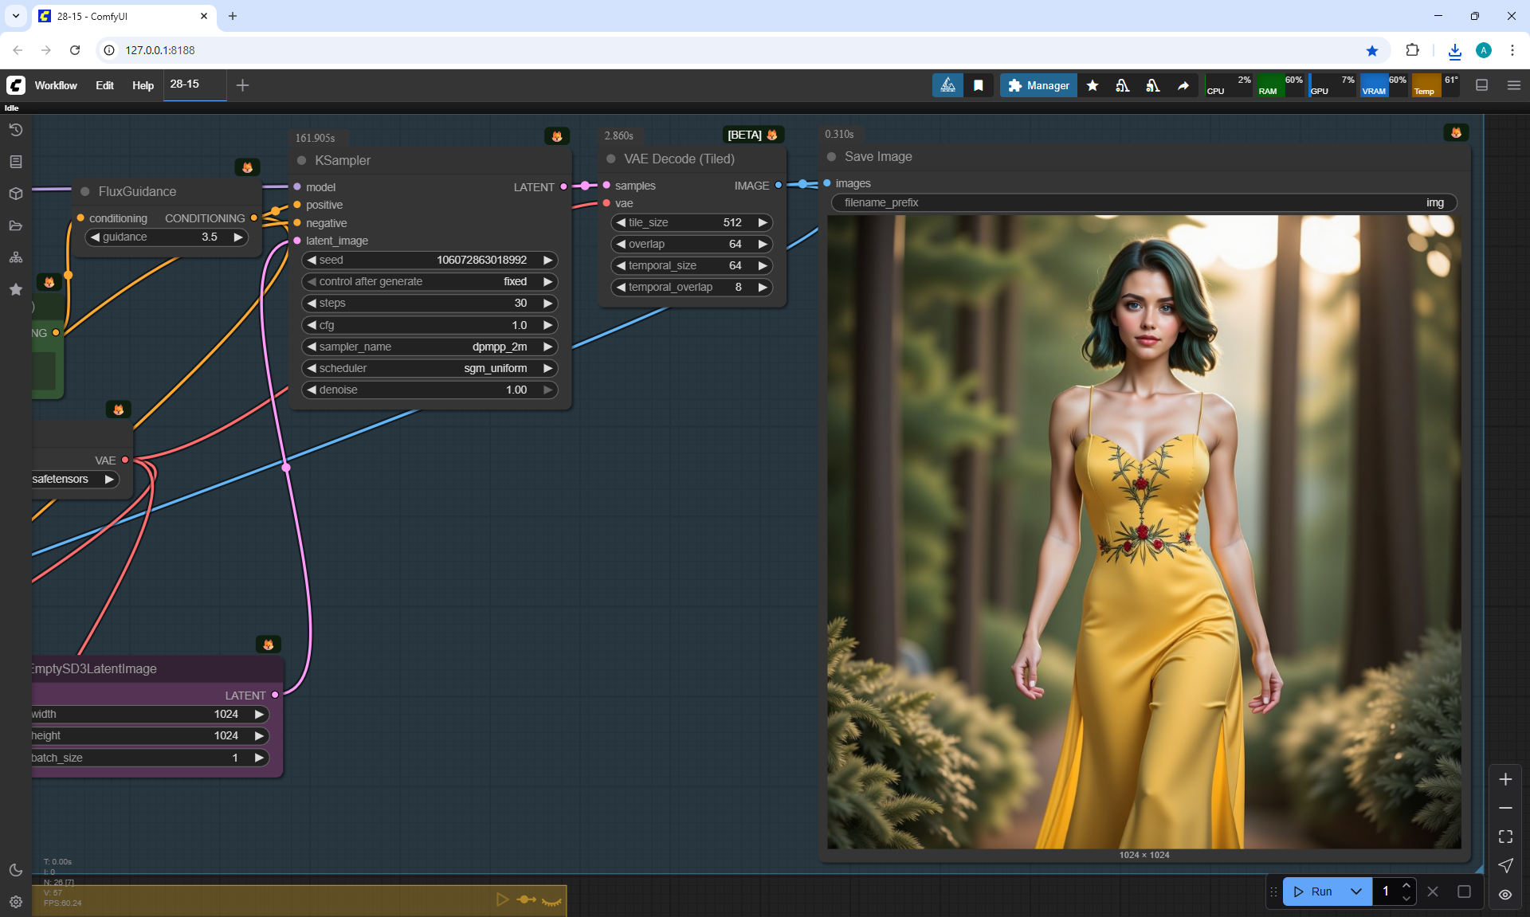
Task: Click the Manager button
Action: 1038,85
